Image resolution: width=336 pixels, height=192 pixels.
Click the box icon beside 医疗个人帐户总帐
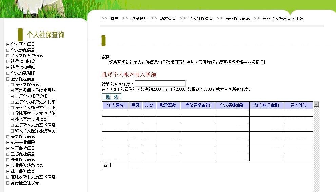pos(12,96)
